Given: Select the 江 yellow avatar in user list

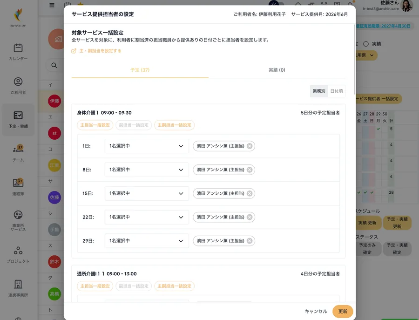Looking at the screenshot, I should [54, 165].
